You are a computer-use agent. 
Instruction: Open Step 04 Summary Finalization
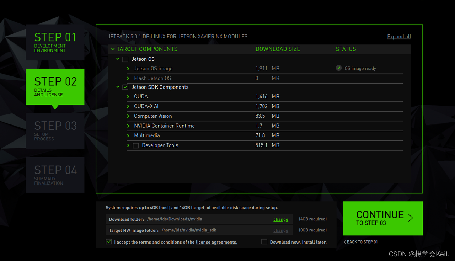55,175
